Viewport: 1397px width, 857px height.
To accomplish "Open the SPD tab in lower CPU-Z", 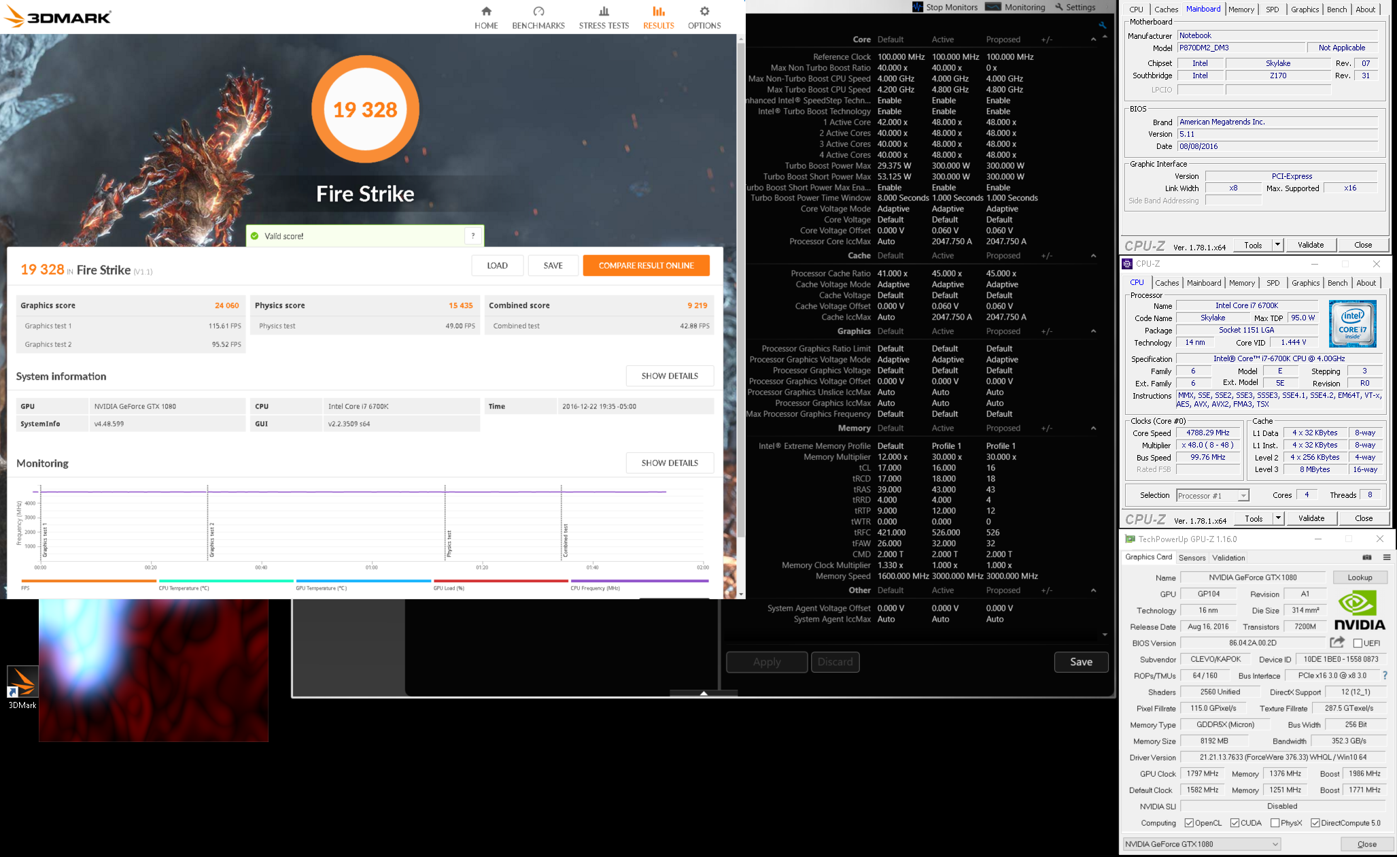I will [1273, 283].
